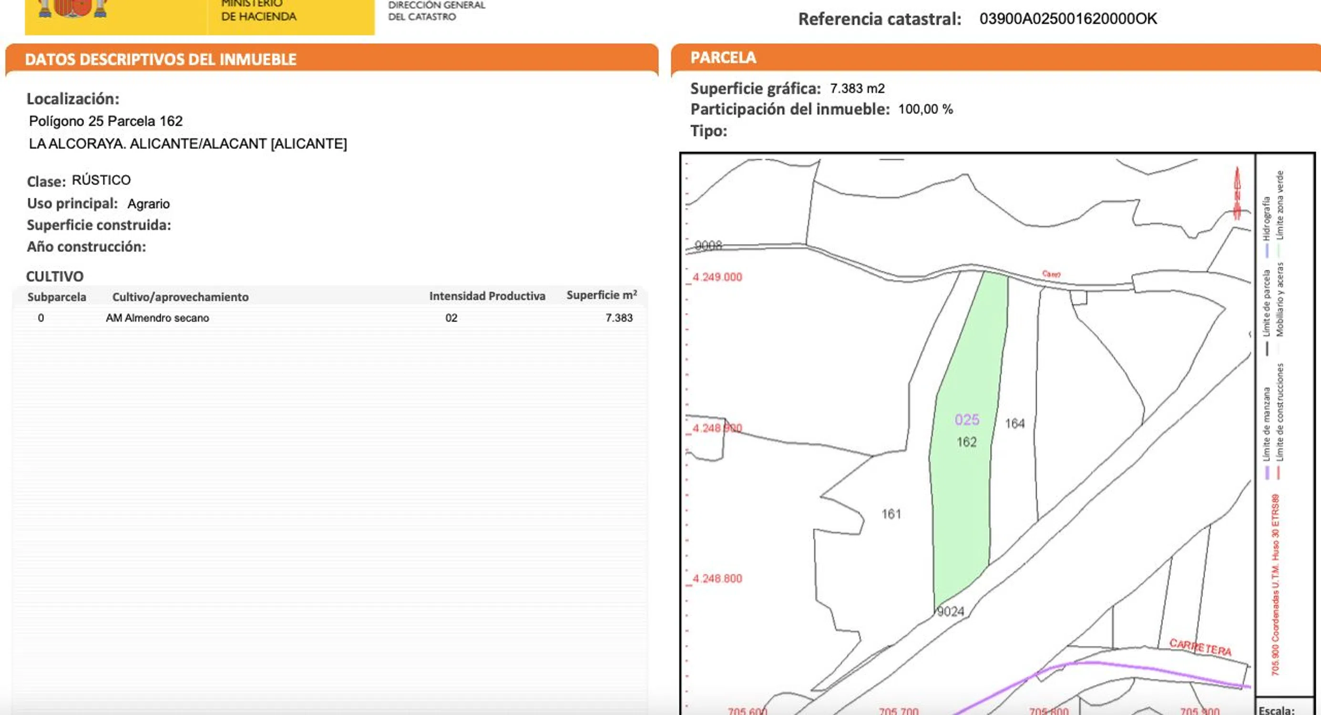
Task: Click the 'Polígono 25 Parcela 162' location text
Action: 106,121
